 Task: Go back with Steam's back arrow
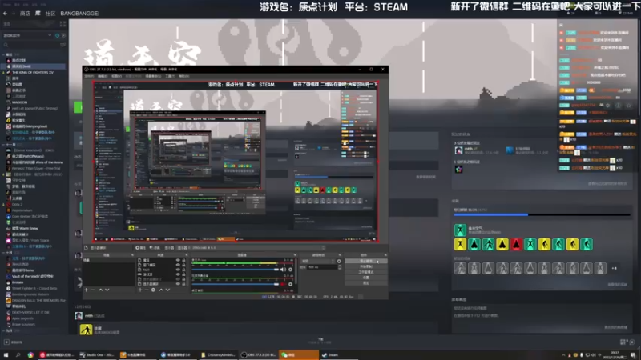point(5,14)
